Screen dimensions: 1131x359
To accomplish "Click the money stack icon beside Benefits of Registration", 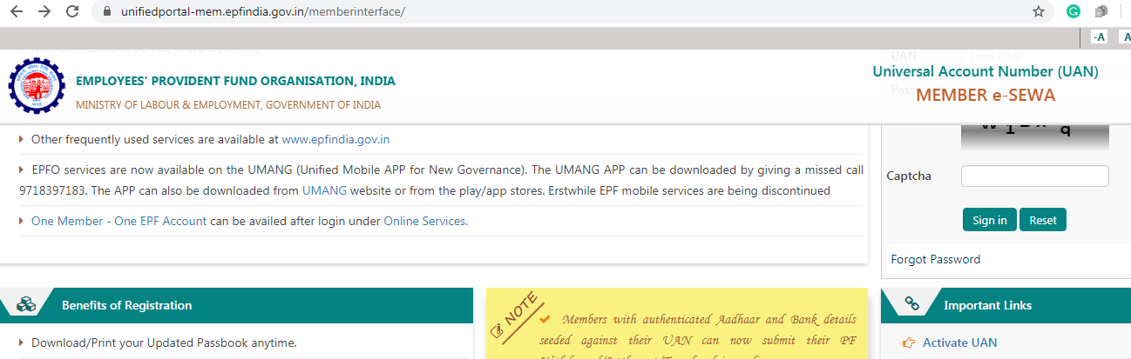I will point(25,305).
